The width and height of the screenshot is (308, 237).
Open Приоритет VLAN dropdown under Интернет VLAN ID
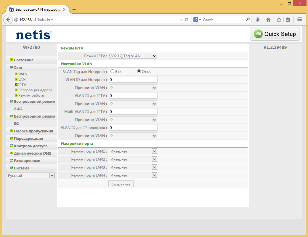(133, 88)
